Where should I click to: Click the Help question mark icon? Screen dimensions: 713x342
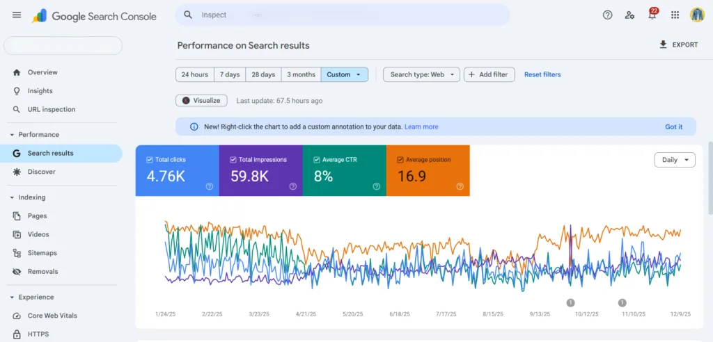[607, 15]
